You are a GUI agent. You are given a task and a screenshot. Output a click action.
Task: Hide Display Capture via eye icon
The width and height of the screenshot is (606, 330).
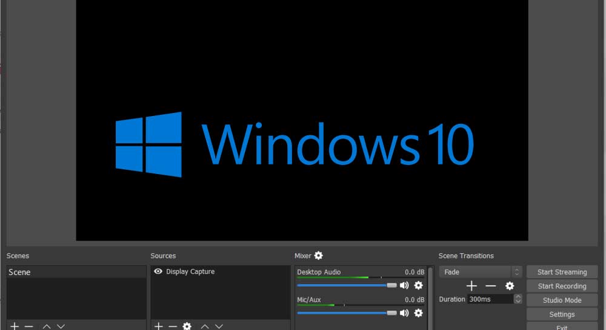(x=158, y=271)
